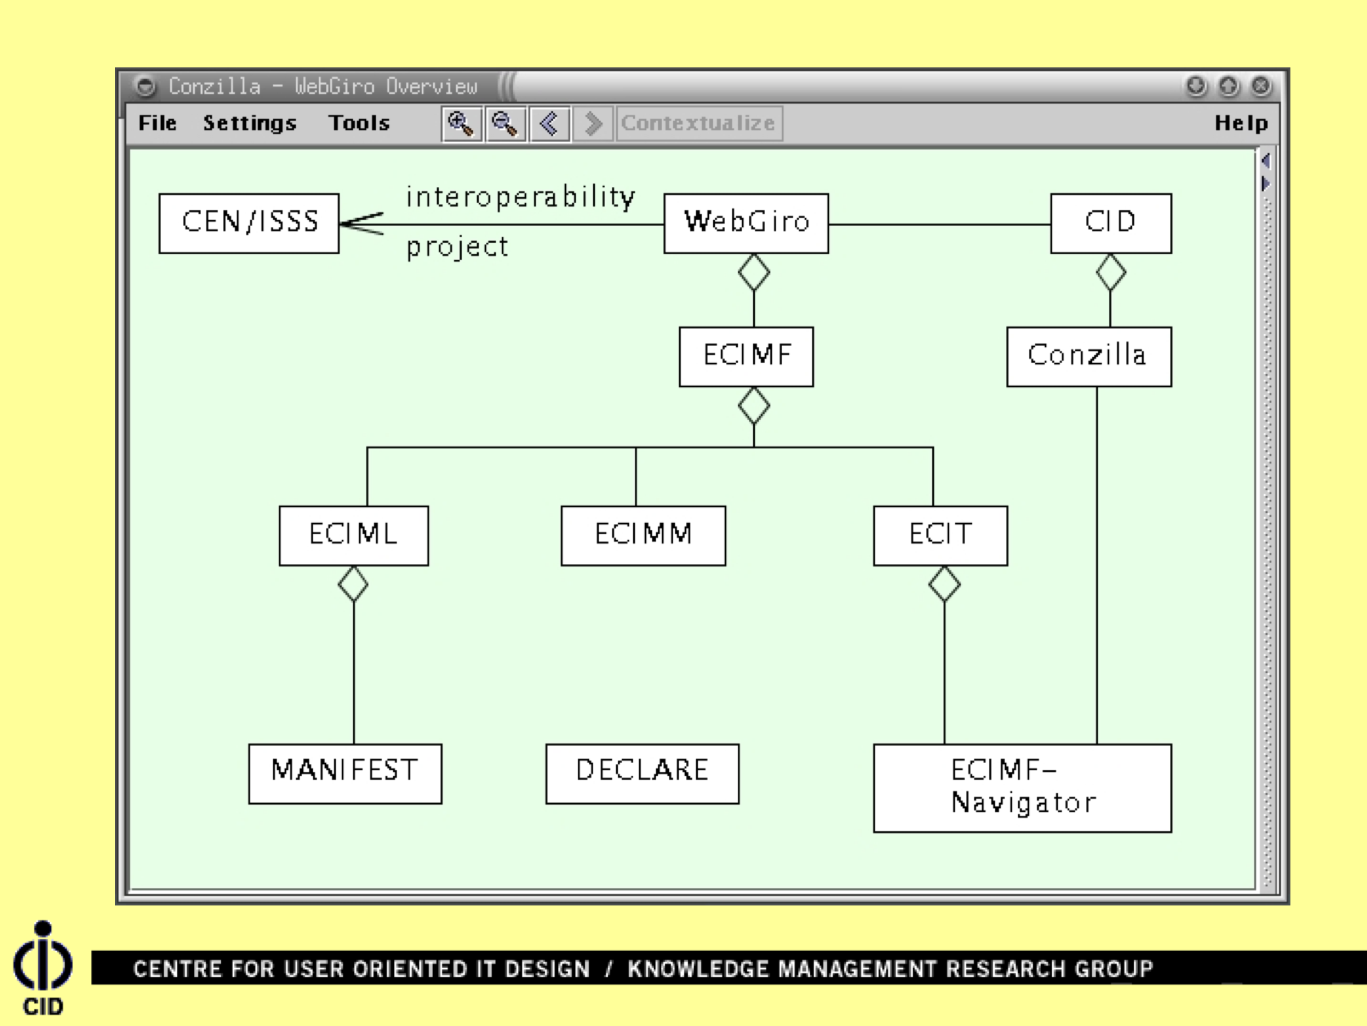Click the diamond connector below ECIT
Screen dimensions: 1367x1026
(944, 584)
